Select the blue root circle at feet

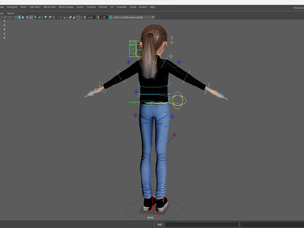coord(154,210)
